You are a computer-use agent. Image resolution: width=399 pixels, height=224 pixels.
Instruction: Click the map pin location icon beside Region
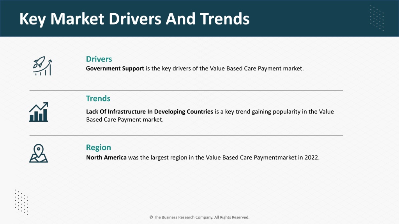pyautogui.click(x=39, y=153)
